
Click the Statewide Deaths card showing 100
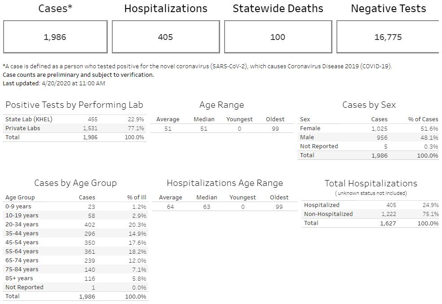(278, 37)
